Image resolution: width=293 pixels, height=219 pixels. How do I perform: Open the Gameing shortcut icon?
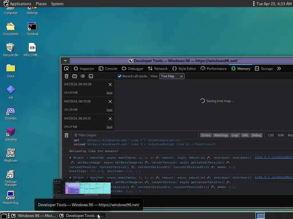[11, 134]
